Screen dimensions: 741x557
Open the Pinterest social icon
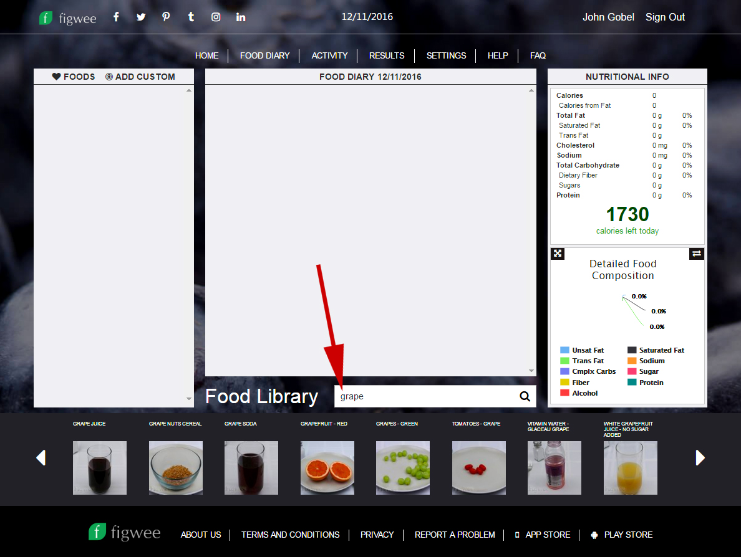point(166,17)
